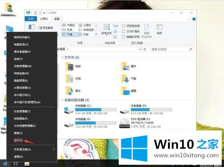Viewport: 224px width, 167px height.
Task: Click the D: drive usage bar
Action: pos(151,110)
